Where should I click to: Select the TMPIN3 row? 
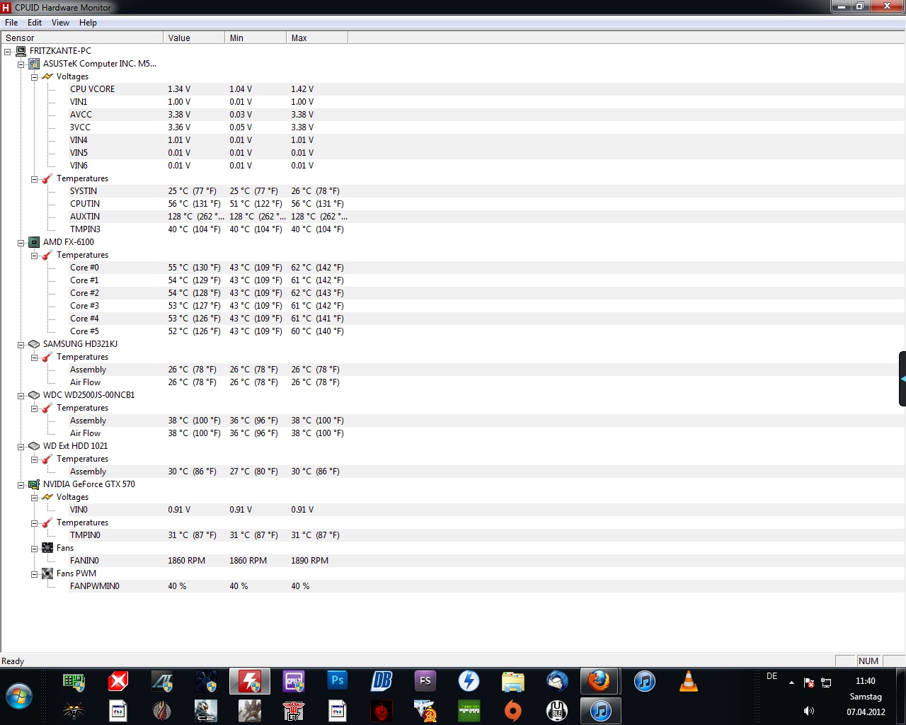[x=453, y=229]
